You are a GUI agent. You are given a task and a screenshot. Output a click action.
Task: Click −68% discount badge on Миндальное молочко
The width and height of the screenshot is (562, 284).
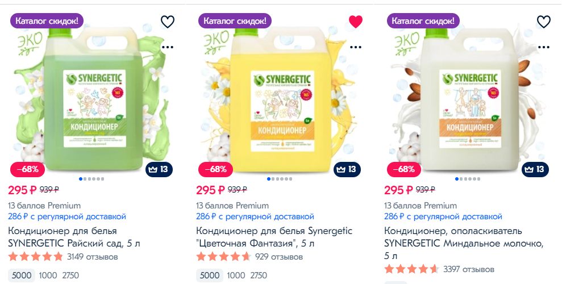click(404, 169)
